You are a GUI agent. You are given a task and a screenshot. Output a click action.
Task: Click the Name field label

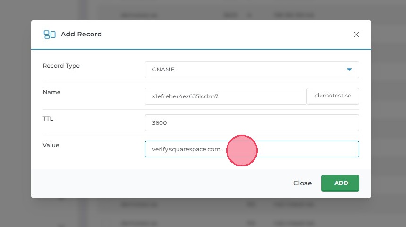[51, 92]
